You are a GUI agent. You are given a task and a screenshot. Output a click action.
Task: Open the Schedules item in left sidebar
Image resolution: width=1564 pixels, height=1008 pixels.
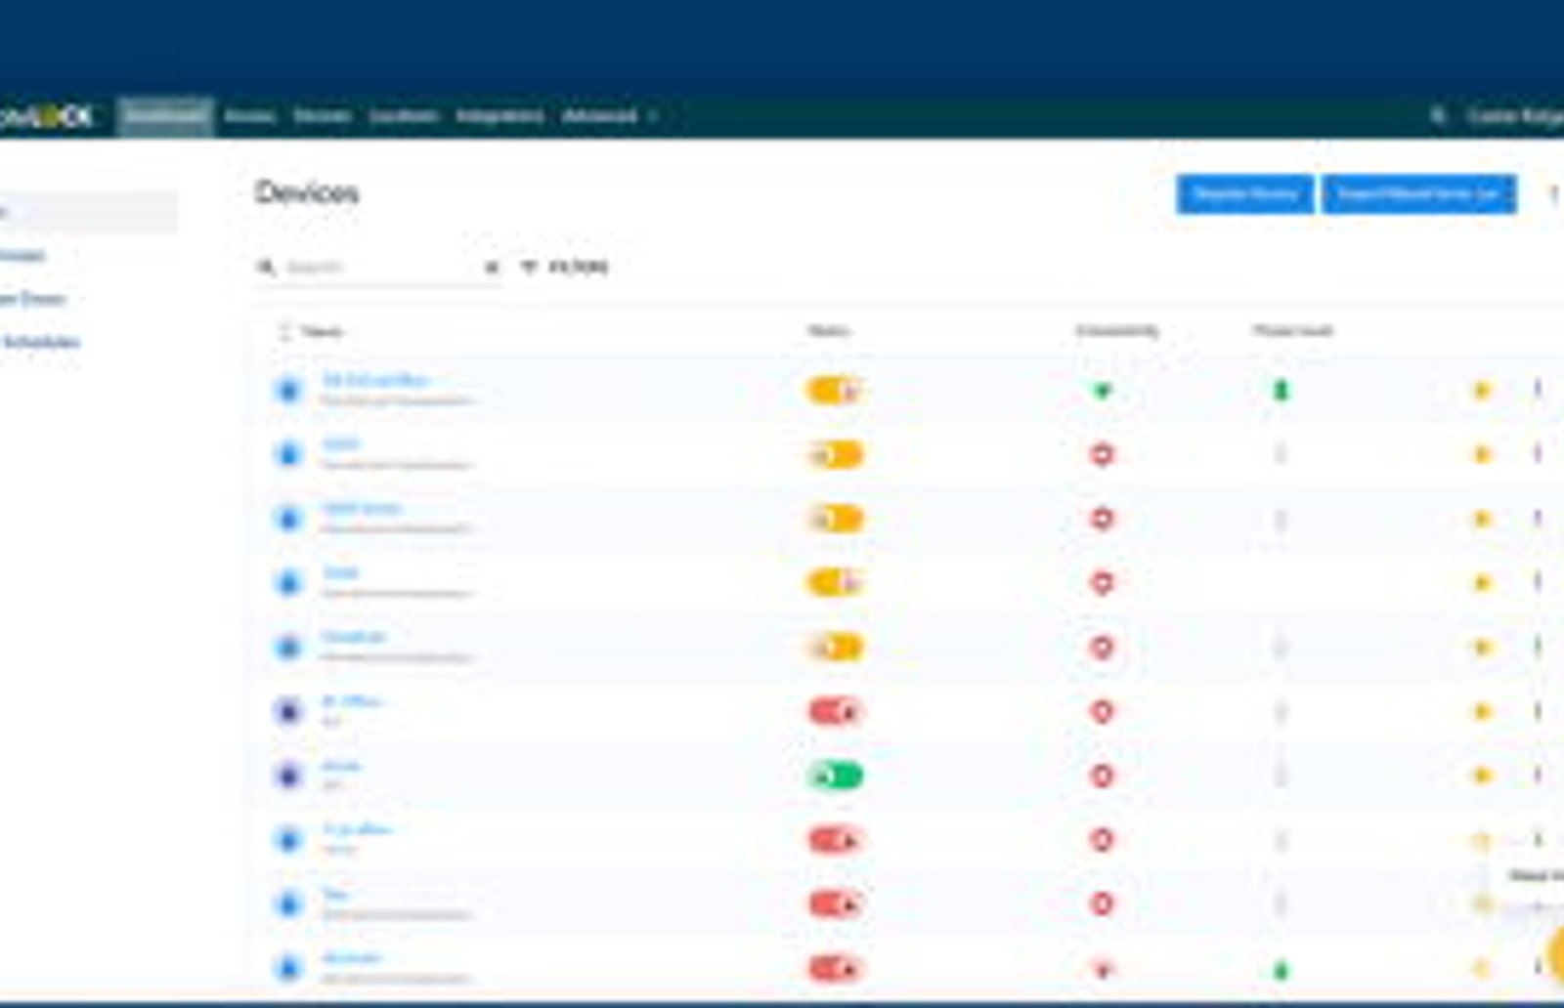40,342
